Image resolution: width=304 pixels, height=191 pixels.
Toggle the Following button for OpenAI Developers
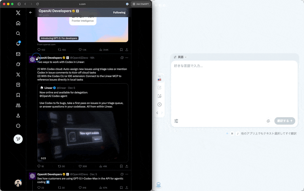[119, 13]
